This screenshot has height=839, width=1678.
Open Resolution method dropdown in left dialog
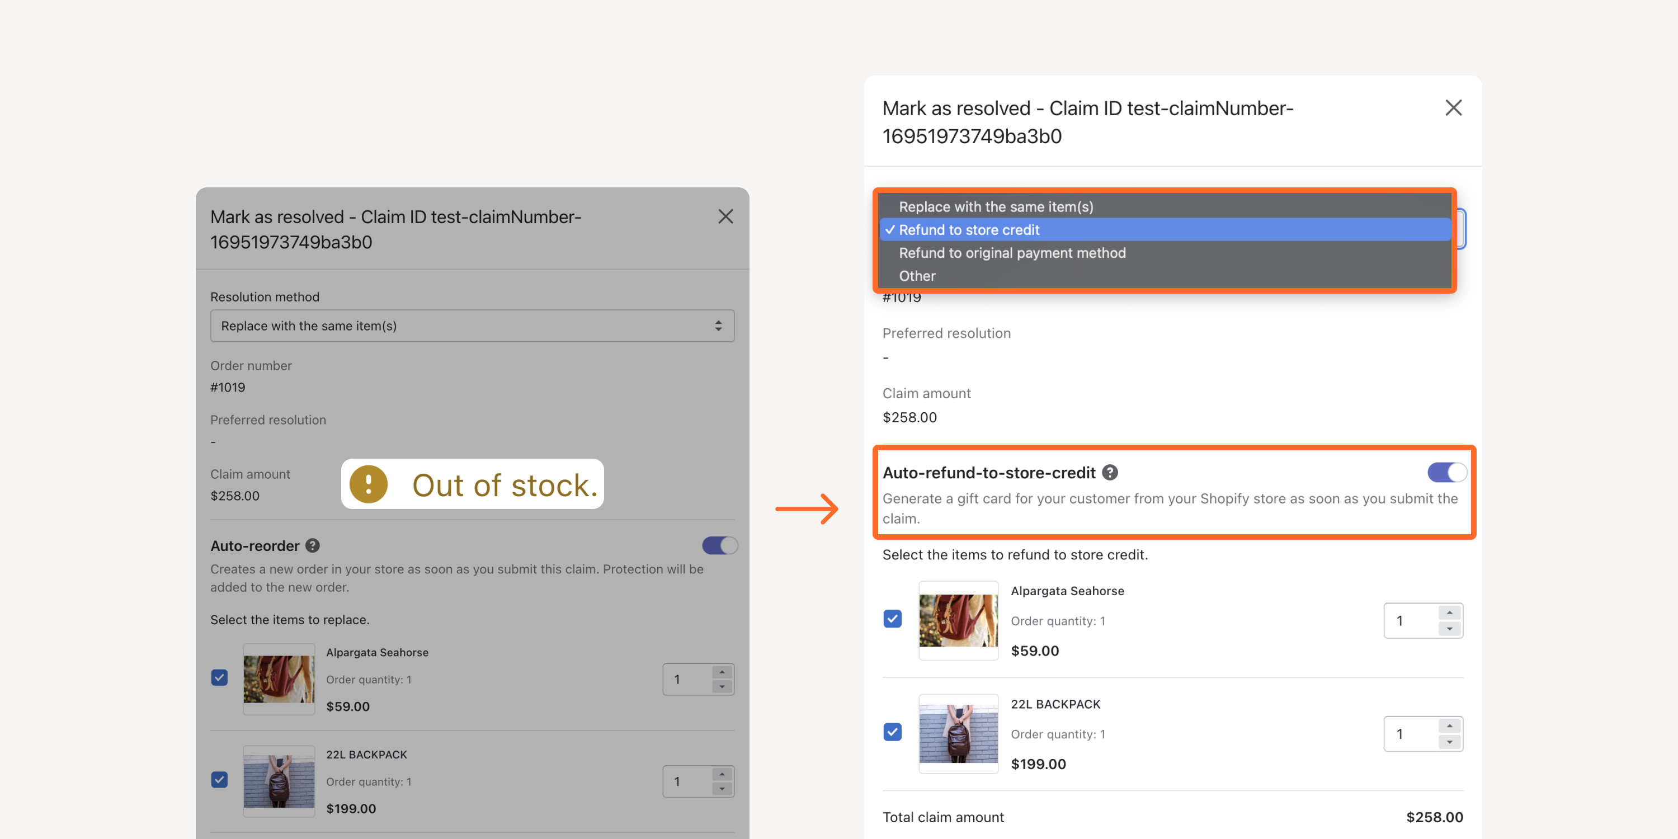pos(472,326)
